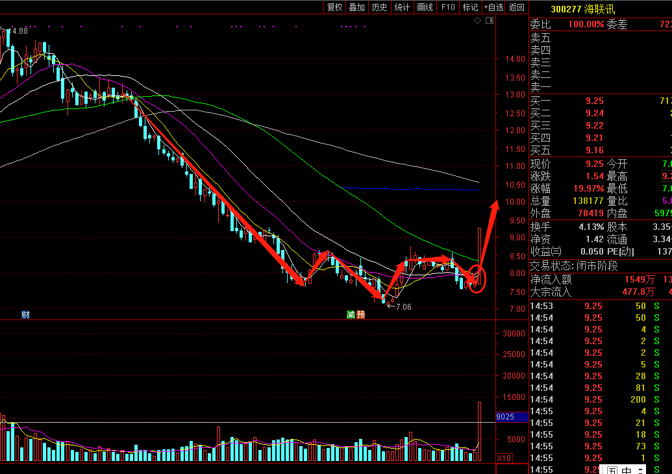Viewport: 672px width, 474px height.
Task: Toggle the side panel layout icon
Action: [x=490, y=21]
